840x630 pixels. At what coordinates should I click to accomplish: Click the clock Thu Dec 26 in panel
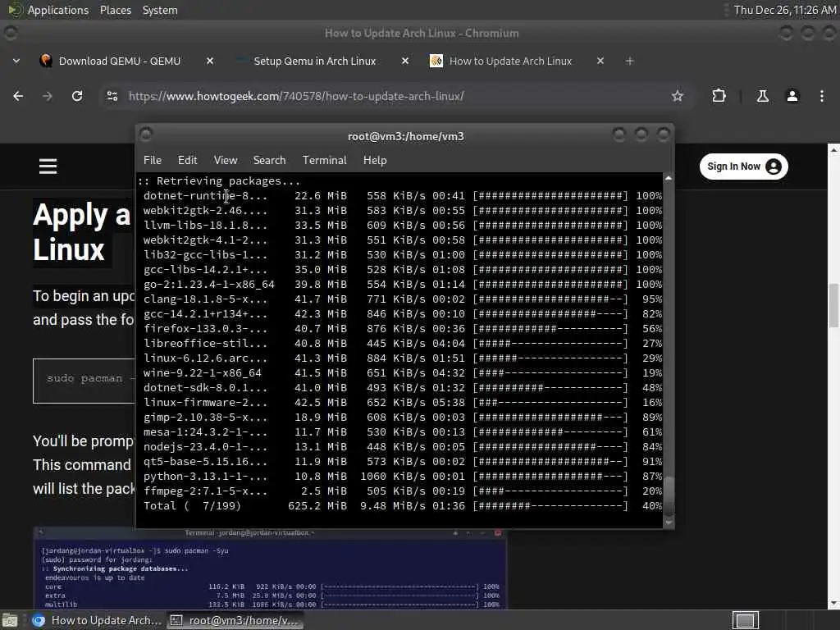tap(784, 10)
